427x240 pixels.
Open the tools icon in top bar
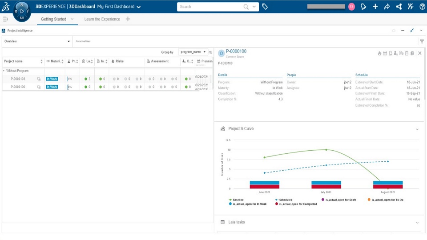pos(411,7)
